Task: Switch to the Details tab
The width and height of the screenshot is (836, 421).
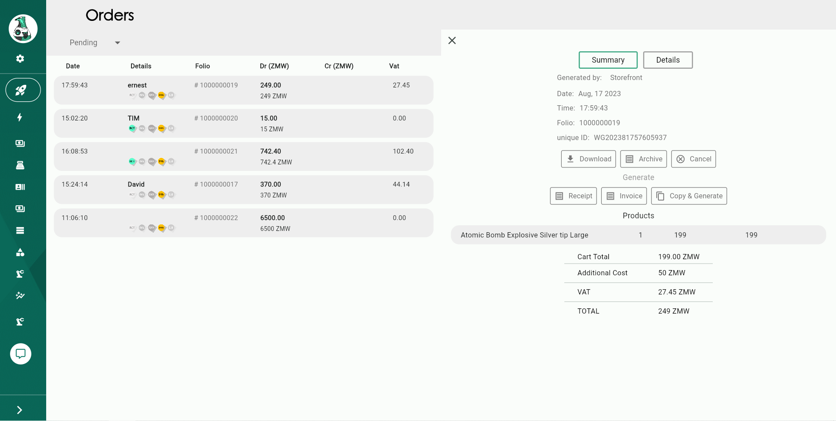Action: click(x=667, y=60)
